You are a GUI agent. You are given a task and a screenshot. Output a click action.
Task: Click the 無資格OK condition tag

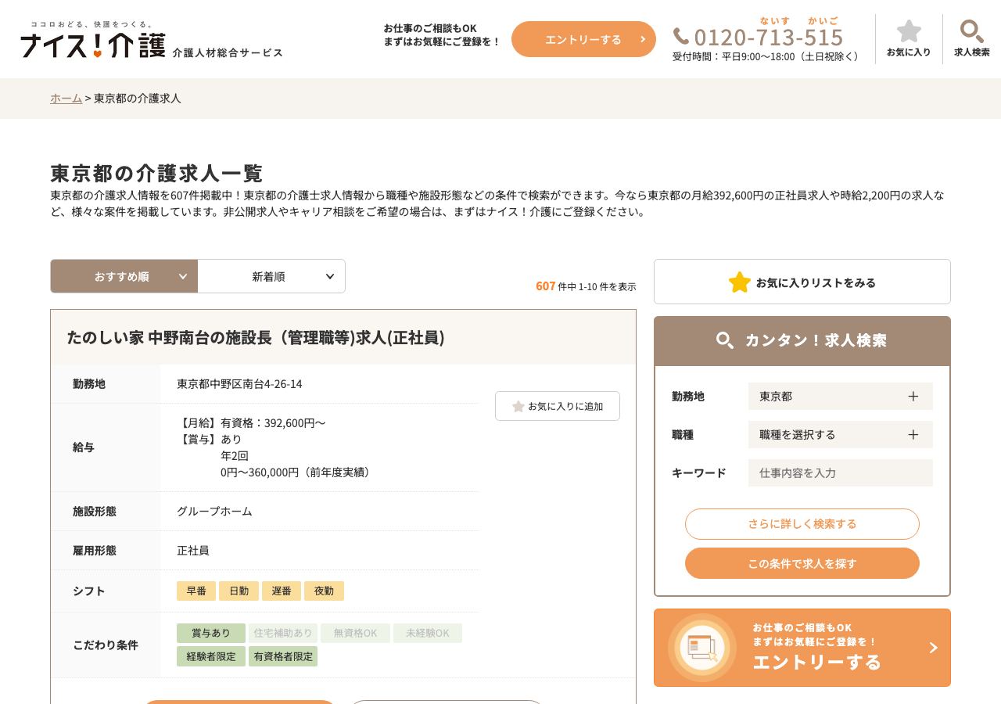click(355, 633)
